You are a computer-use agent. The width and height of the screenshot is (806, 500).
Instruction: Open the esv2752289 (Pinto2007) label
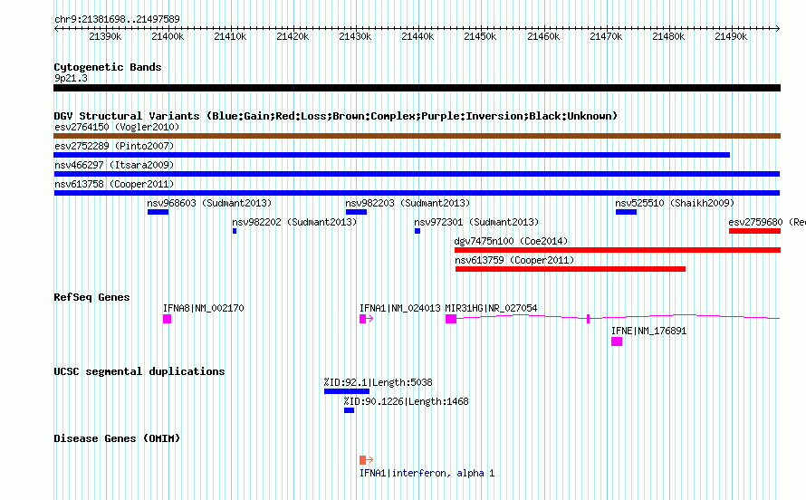pyautogui.click(x=114, y=146)
